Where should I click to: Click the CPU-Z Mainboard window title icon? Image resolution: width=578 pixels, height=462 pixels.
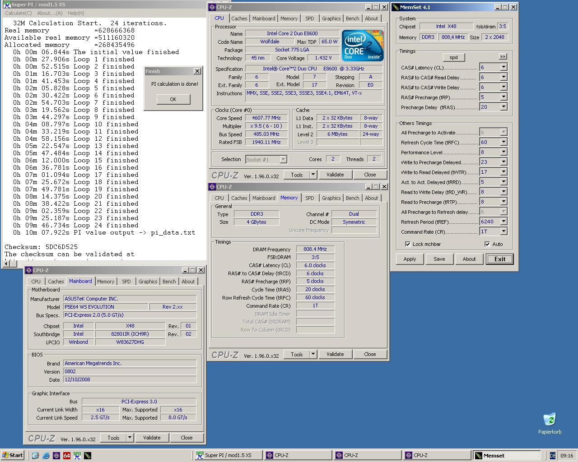(x=29, y=270)
